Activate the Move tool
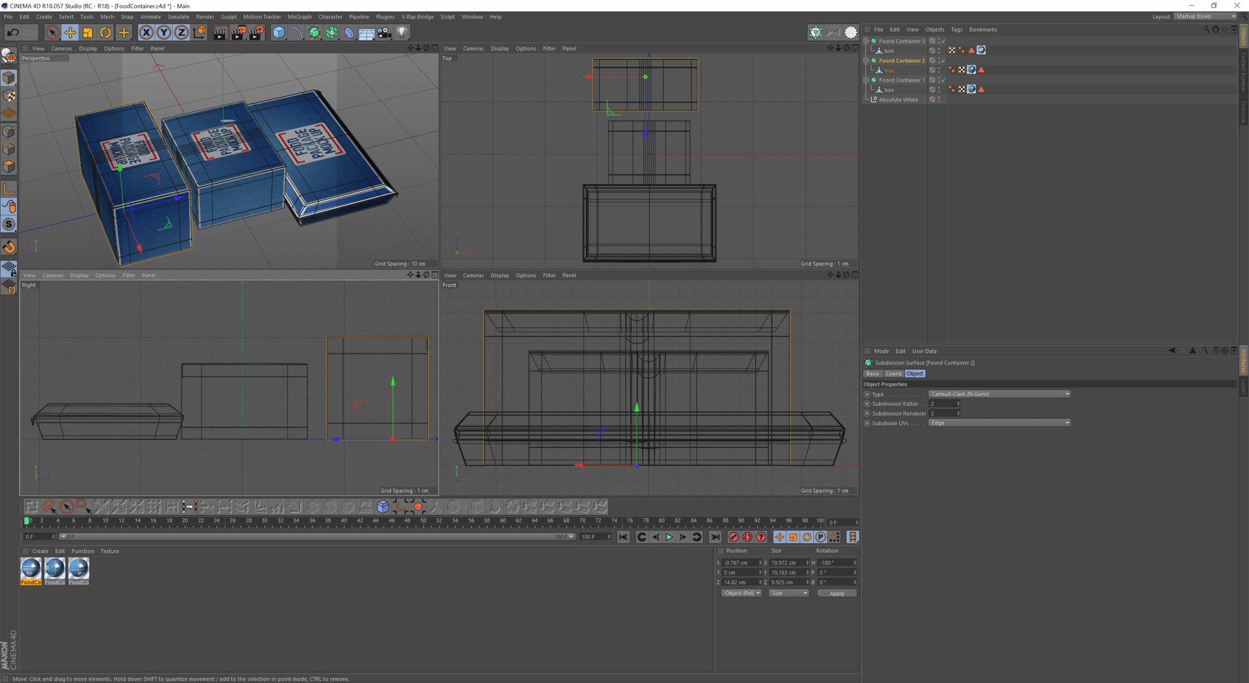1249x683 pixels. (70, 32)
